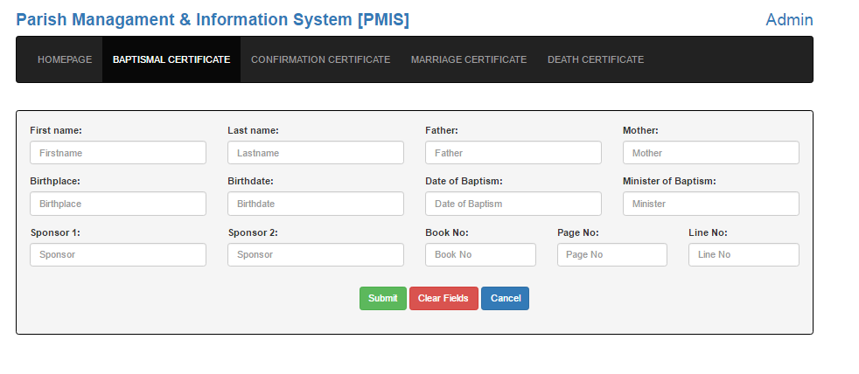This screenshot has width=859, height=374.
Task: Click the 'Book No:' label
Action: (x=447, y=232)
